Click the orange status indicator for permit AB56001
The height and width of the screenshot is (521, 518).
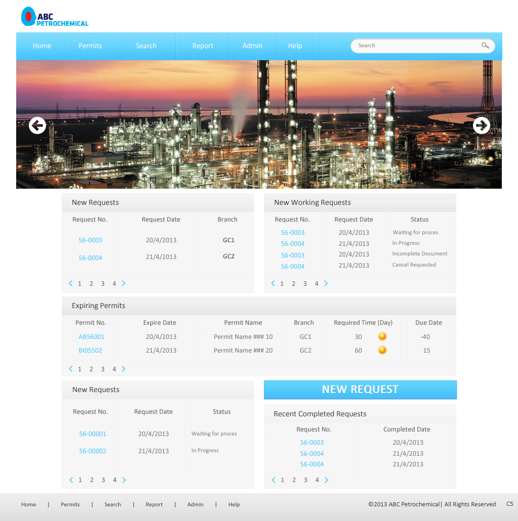click(x=382, y=336)
